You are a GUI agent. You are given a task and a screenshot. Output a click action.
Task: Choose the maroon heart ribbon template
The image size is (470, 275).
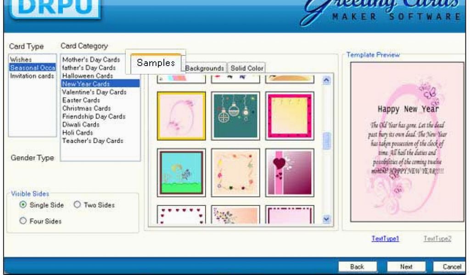289,172
